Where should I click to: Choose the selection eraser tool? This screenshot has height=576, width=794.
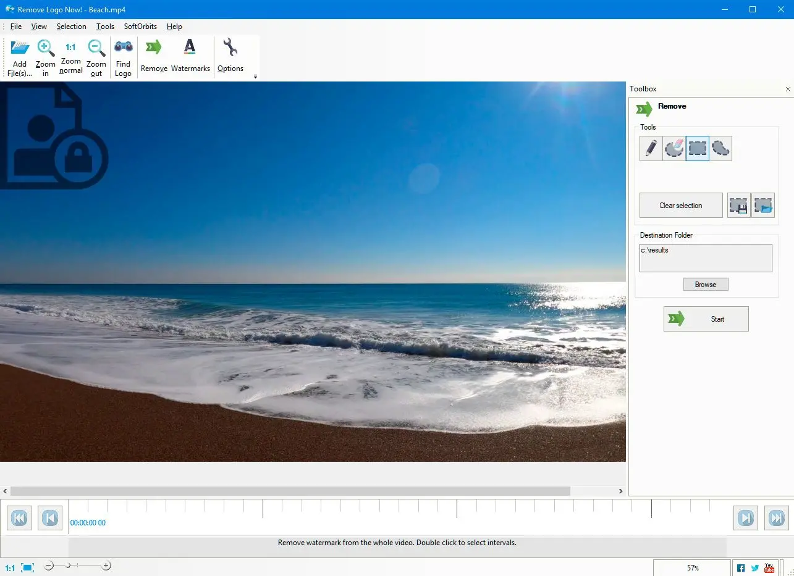(674, 149)
